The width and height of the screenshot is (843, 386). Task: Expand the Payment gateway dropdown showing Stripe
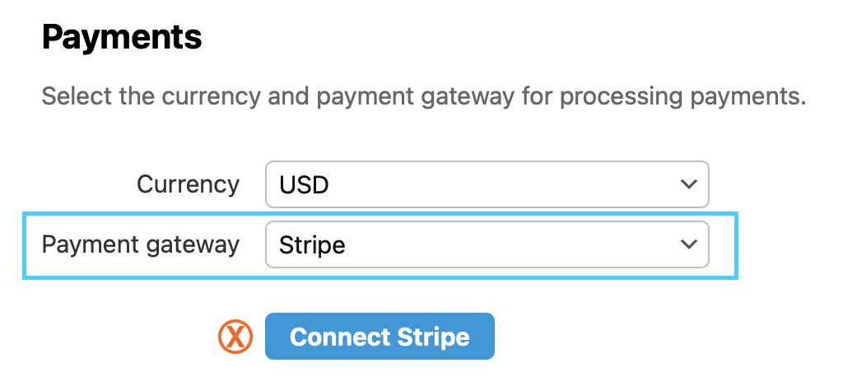[487, 244]
